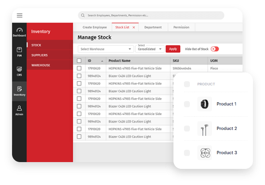265x185 pixels.
Task: Select SUPPLIERS in Inventory menu
Action: (50, 55)
